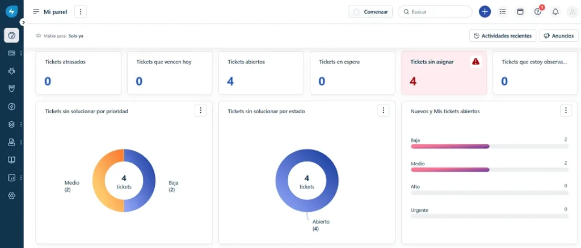Open options menu for Tickets sin solucionar por estado

click(x=384, y=110)
